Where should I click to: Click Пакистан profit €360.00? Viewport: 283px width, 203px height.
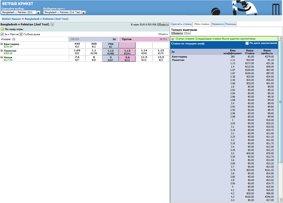(8, 53)
